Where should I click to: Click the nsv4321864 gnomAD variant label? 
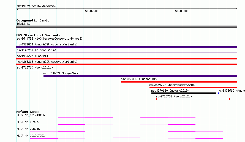pos(47,44)
